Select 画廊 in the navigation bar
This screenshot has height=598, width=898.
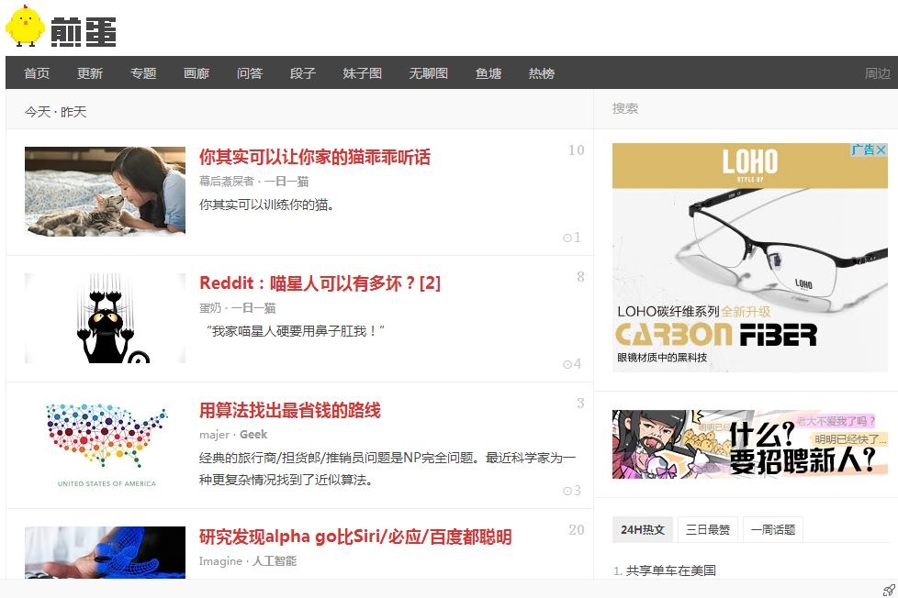(196, 73)
